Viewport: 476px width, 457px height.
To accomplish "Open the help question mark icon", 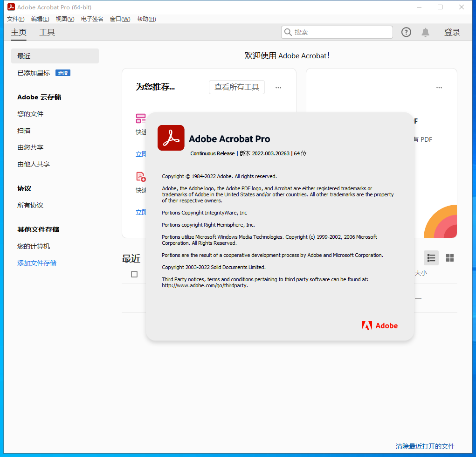I will pos(406,32).
